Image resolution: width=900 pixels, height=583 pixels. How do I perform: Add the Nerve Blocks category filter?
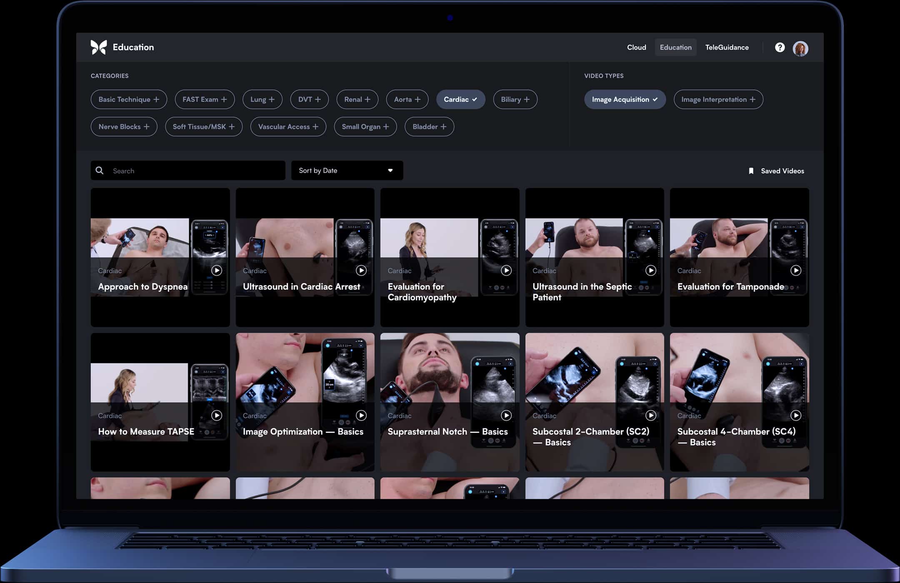coord(124,127)
